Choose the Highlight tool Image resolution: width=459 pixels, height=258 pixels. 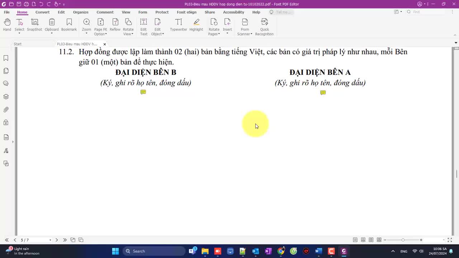coord(196,25)
